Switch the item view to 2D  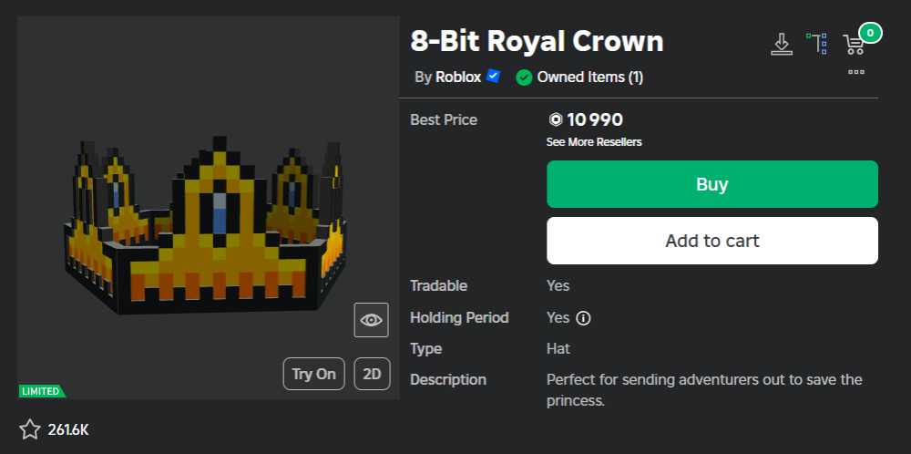click(x=372, y=374)
